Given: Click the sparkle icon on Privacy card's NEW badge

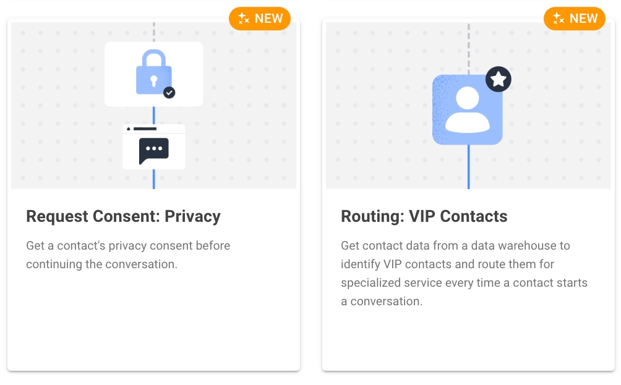Looking at the screenshot, I should (x=244, y=19).
